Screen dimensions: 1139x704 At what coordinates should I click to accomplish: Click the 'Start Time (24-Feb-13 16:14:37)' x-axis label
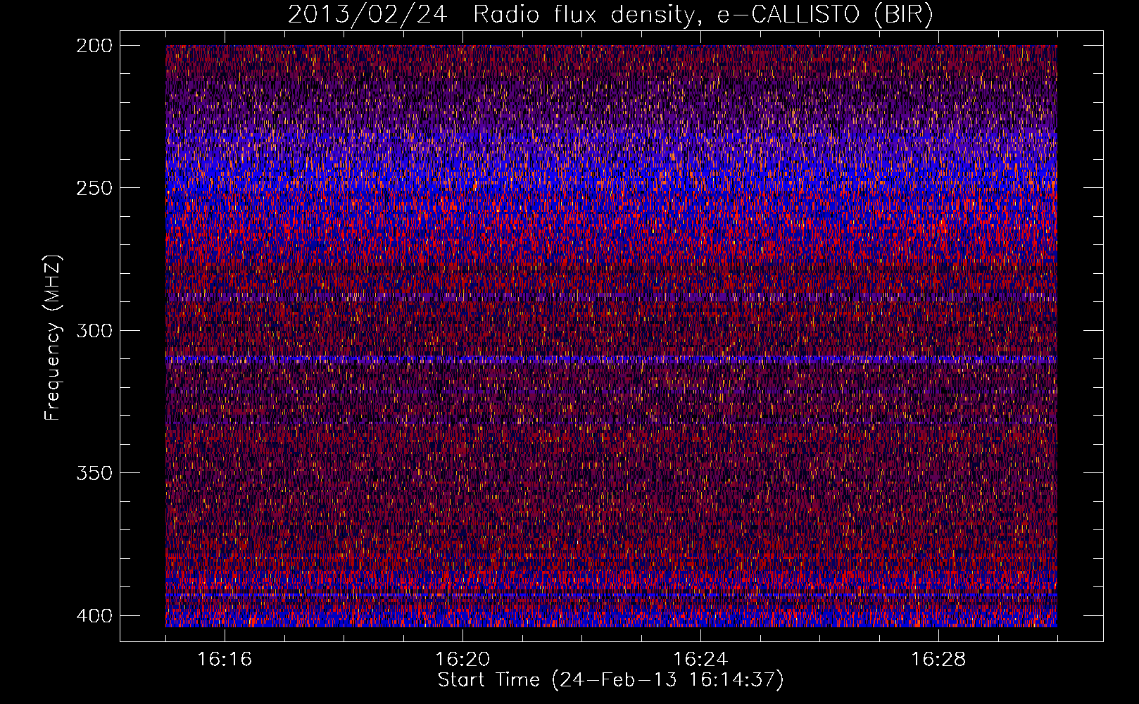pyautogui.click(x=610, y=680)
